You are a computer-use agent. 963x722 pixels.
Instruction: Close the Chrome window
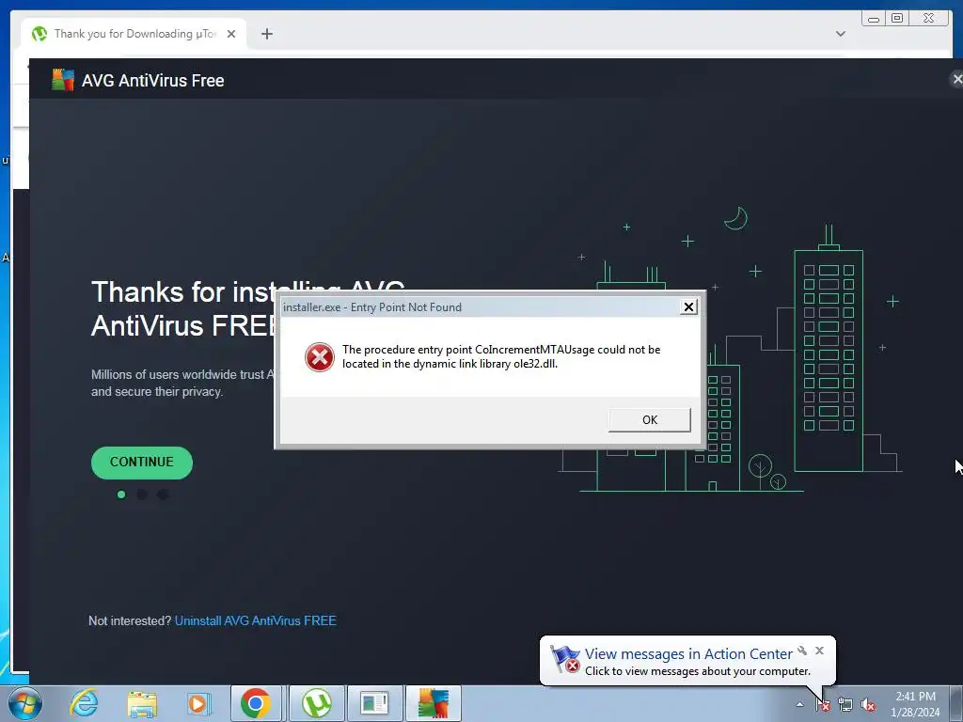(928, 19)
